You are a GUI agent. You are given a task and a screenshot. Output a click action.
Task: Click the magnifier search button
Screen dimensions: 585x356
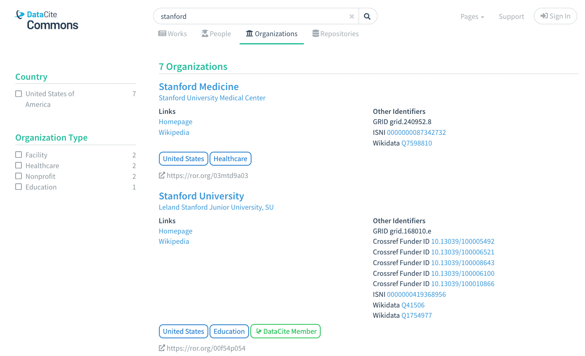(x=368, y=16)
